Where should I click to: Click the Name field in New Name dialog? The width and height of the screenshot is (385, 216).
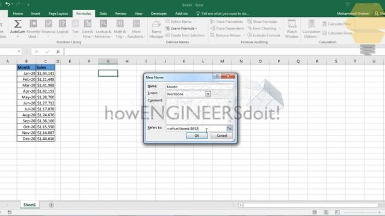(x=199, y=86)
